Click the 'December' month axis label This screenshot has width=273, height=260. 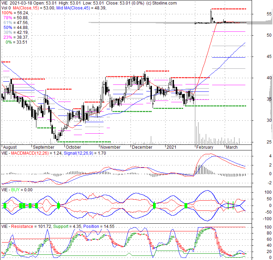[x=142, y=147]
